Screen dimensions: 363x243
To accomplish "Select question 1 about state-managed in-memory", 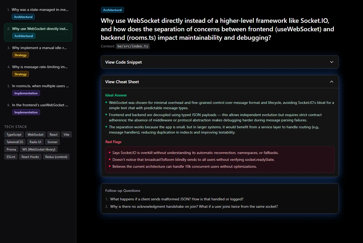I will pyautogui.click(x=40, y=10).
